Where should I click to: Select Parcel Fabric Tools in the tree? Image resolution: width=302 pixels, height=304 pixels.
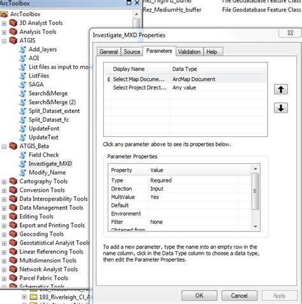coord(44,278)
